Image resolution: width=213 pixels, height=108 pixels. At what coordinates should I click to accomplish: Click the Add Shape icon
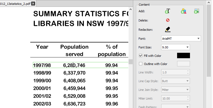(x=183, y=11)
